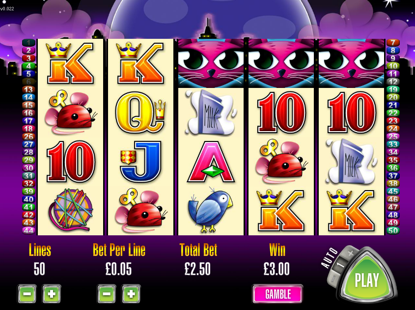
Task: Increase the AUTO spin count with plus
Action: pos(351,254)
